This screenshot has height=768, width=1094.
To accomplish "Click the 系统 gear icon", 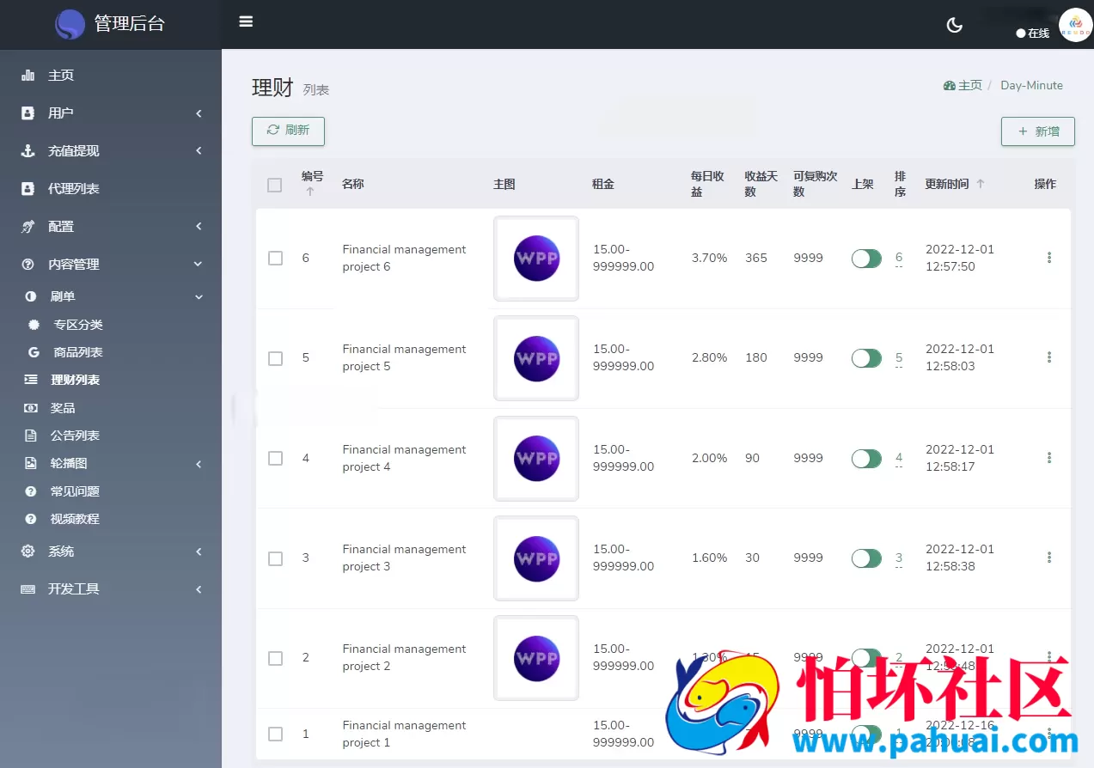I will 28,552.
